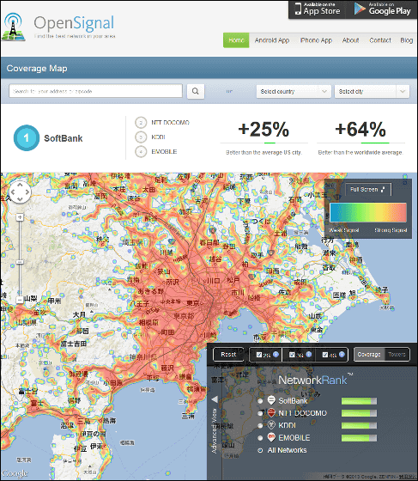Open the Select country dropdown
The image size is (418, 481).
point(294,91)
